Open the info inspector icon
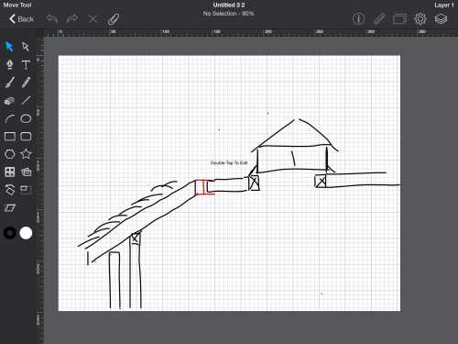The width and height of the screenshot is (458, 344). point(358,18)
